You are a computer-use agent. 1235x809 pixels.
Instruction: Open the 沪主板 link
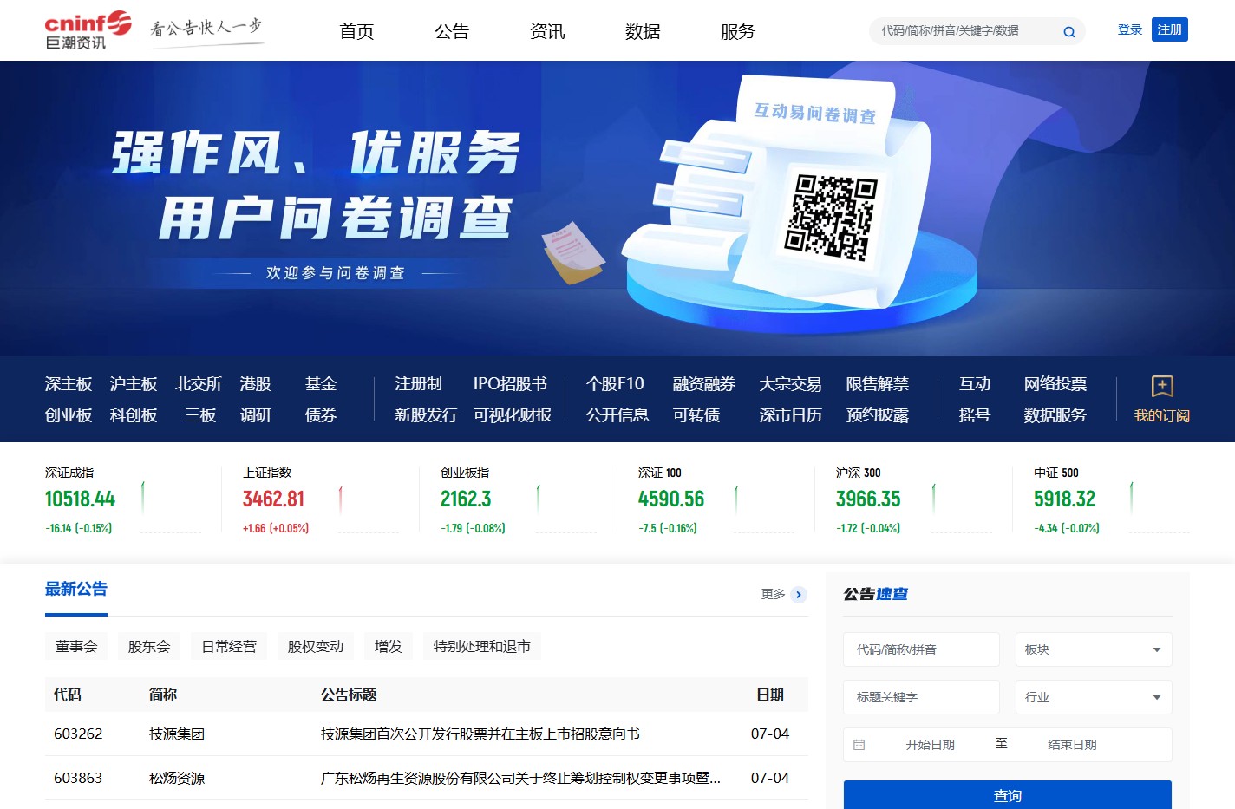click(x=134, y=384)
